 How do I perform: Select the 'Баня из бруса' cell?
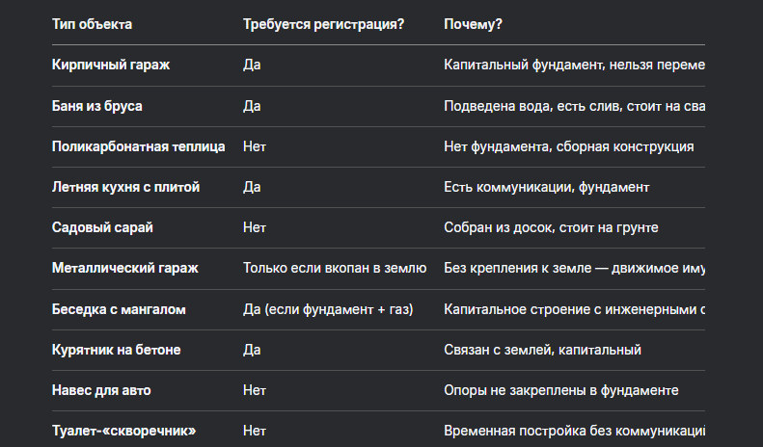click(x=96, y=106)
